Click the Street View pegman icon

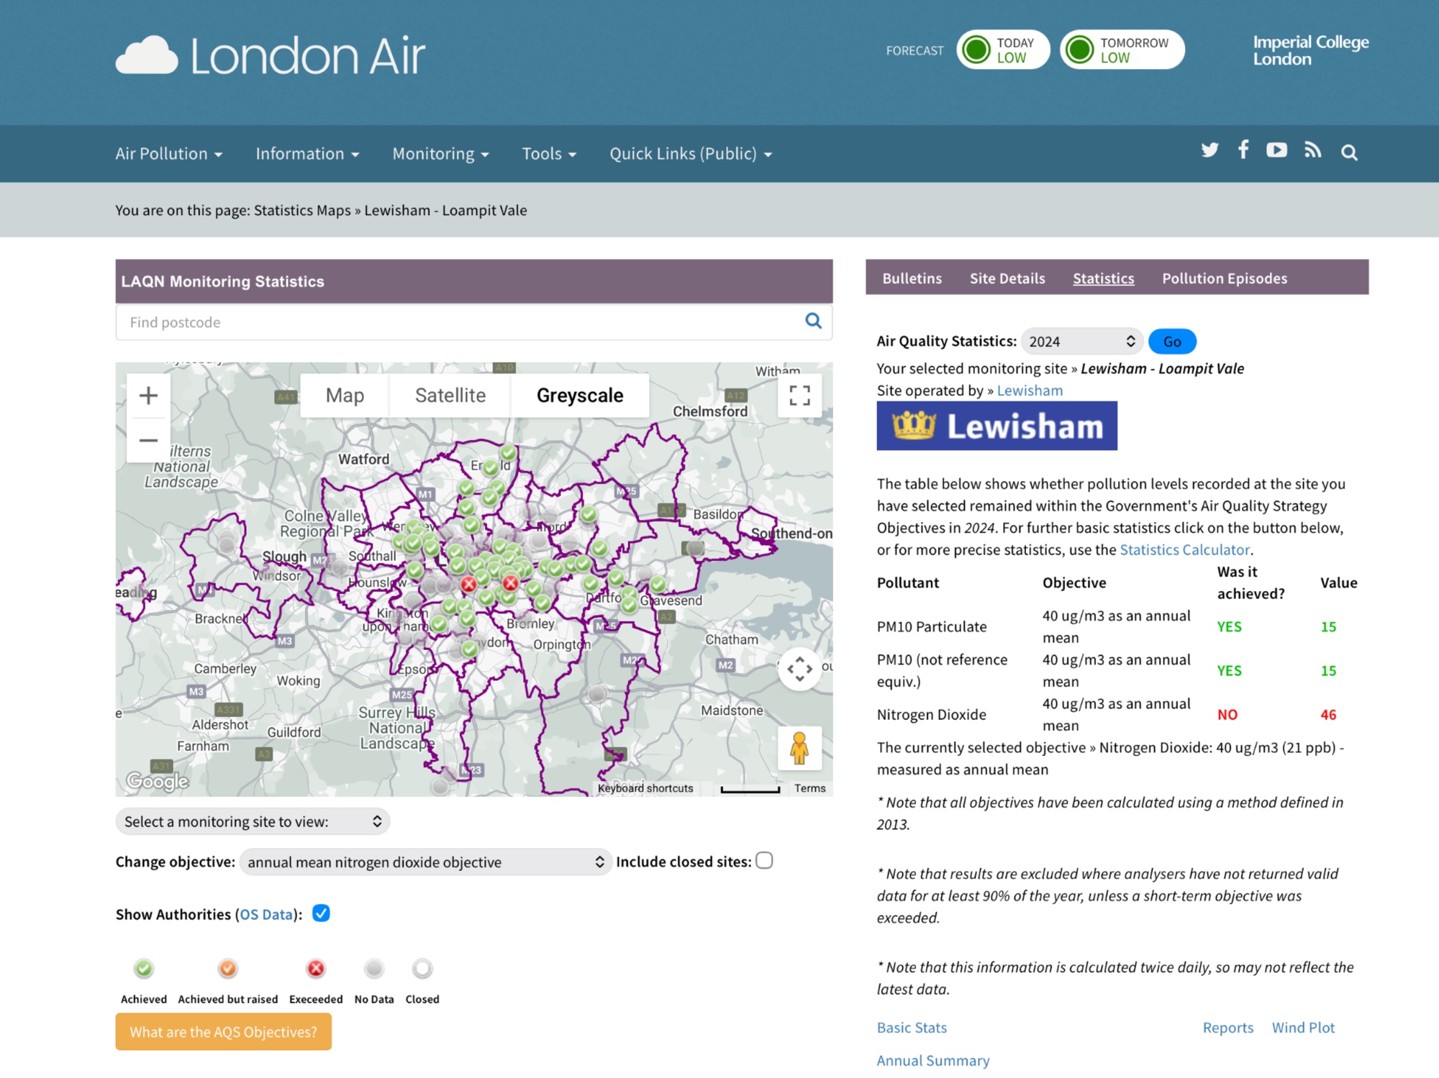(x=799, y=748)
